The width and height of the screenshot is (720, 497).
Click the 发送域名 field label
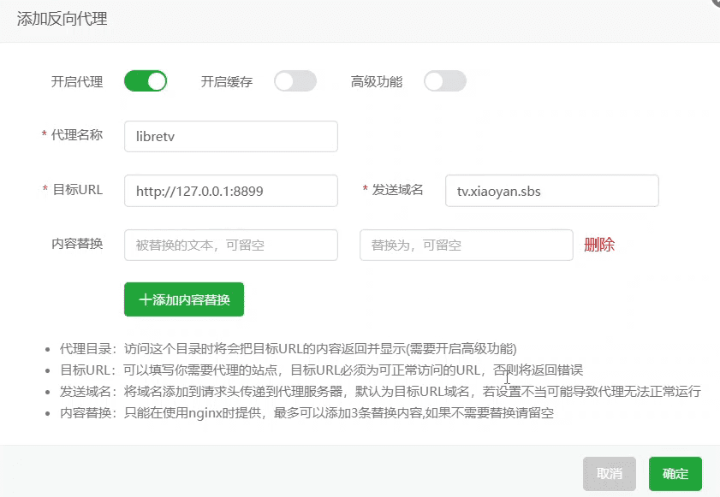pos(397,190)
